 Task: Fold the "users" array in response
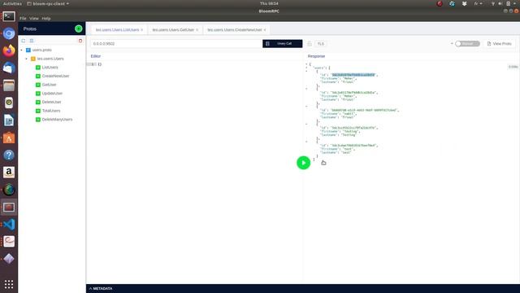(306, 68)
